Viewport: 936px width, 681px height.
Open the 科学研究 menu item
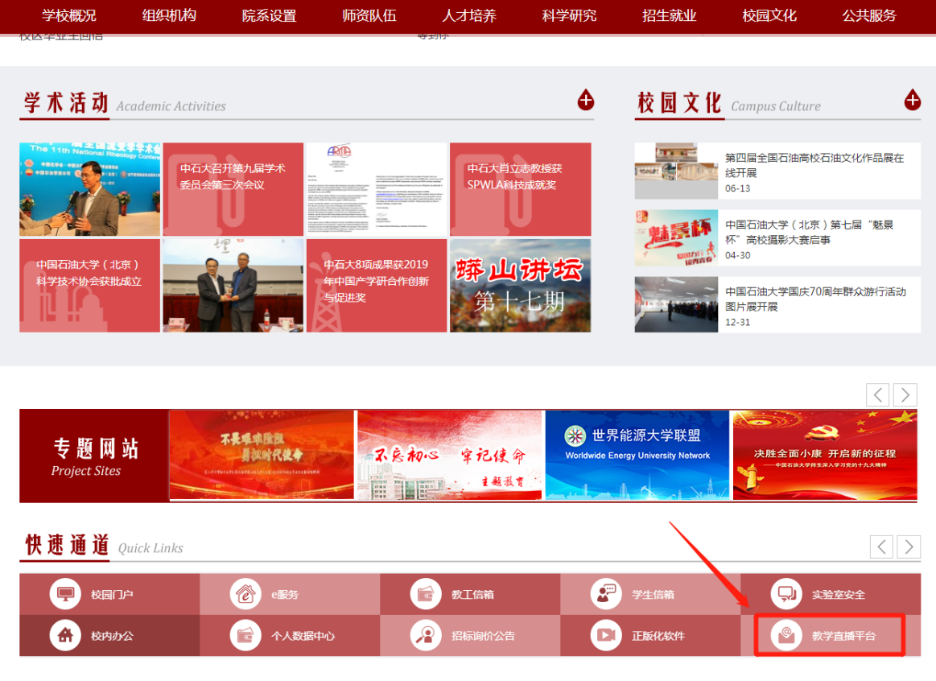(x=569, y=14)
